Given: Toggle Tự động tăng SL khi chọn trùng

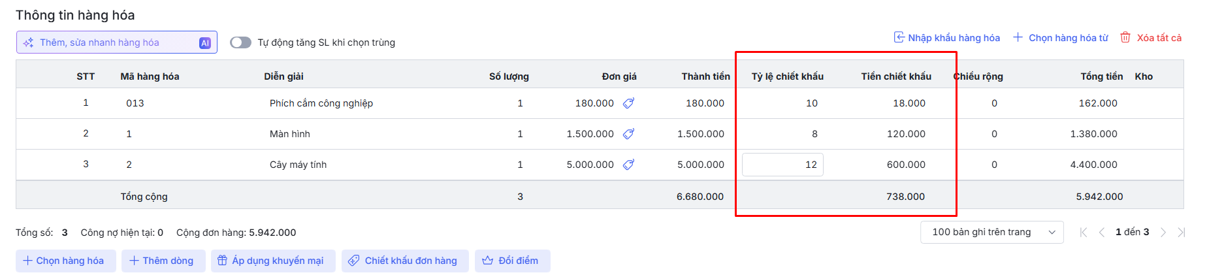Looking at the screenshot, I should [240, 42].
